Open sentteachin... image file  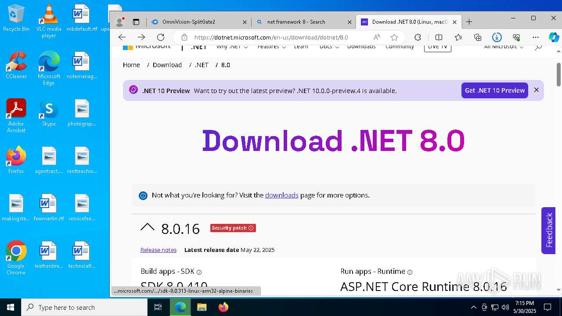pyautogui.click(x=82, y=160)
